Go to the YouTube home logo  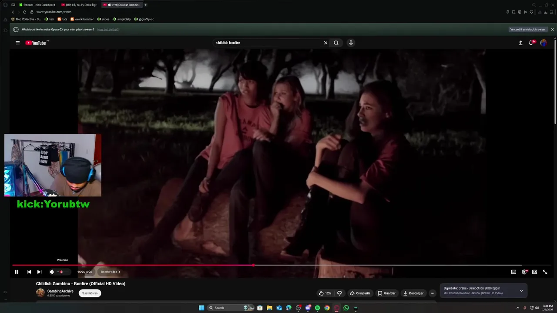(36, 43)
